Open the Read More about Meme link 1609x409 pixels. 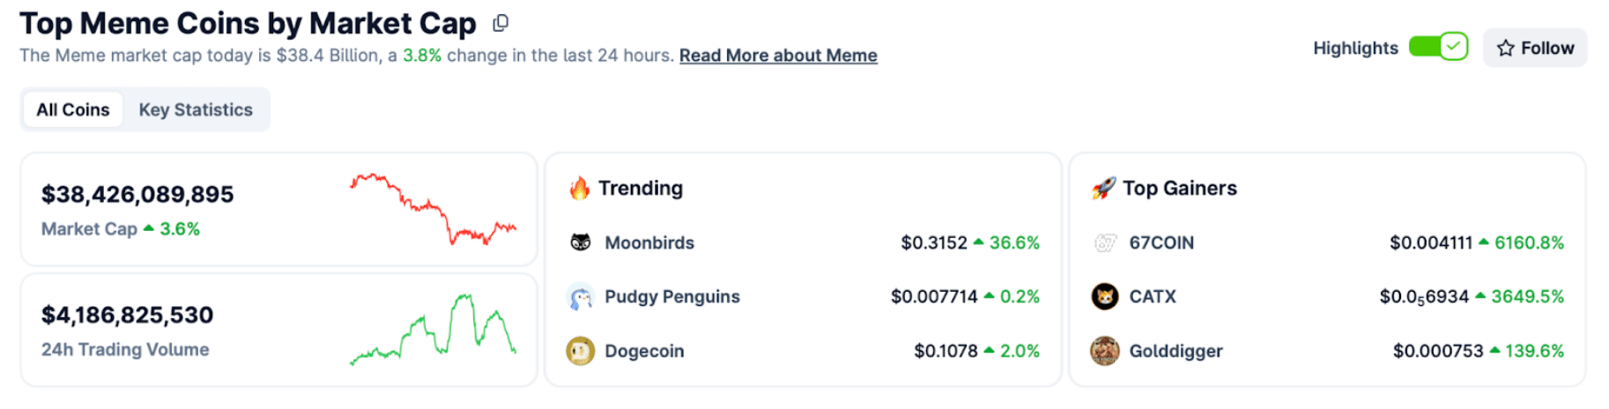pos(778,56)
